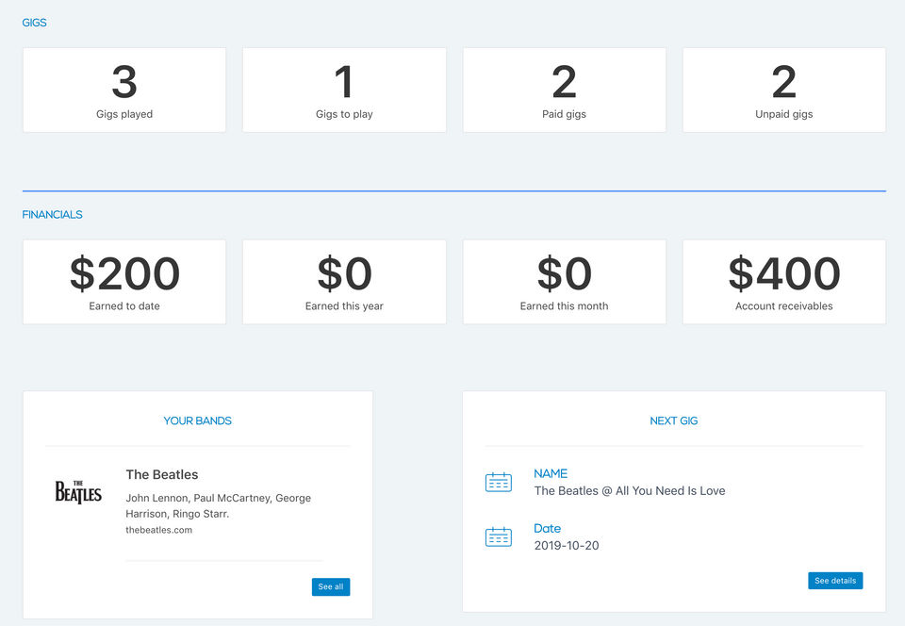Click the Earned this year label
Screen dimensions: 905x626
click(x=344, y=305)
